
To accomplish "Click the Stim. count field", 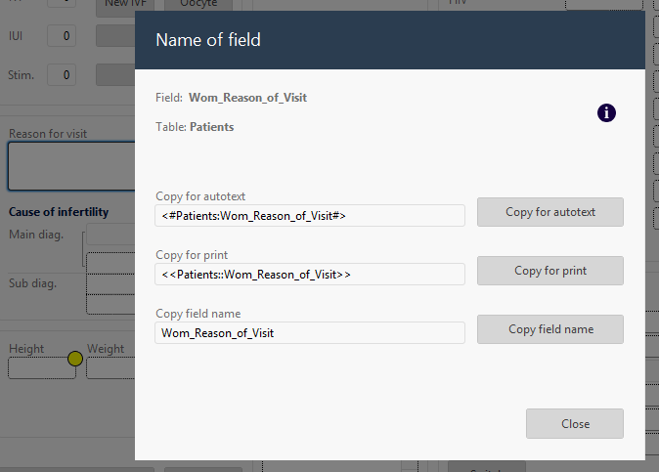I will click(x=62, y=75).
